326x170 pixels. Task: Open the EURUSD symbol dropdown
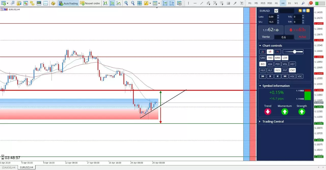[x=276, y=11]
